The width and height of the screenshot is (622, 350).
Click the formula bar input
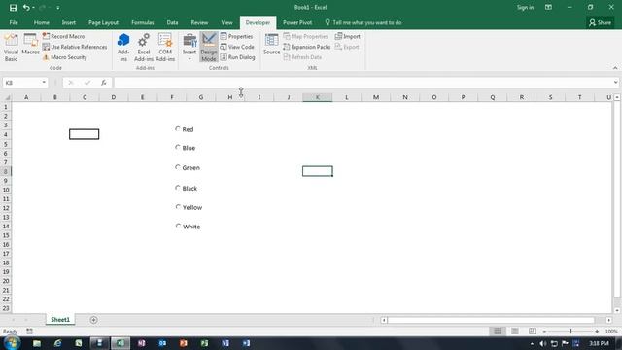(363, 82)
